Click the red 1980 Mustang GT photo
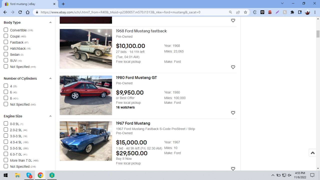The image size is (320, 180). pos(86,95)
